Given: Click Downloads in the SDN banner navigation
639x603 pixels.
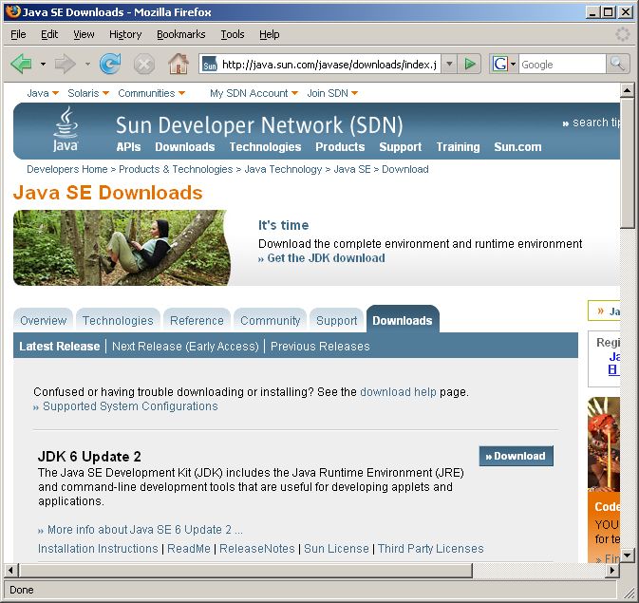Looking at the screenshot, I should tap(185, 147).
